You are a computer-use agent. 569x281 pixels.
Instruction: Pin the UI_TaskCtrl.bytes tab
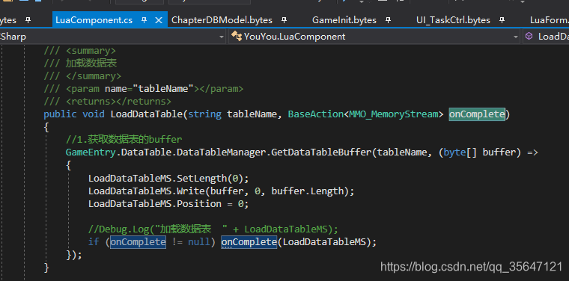502,20
